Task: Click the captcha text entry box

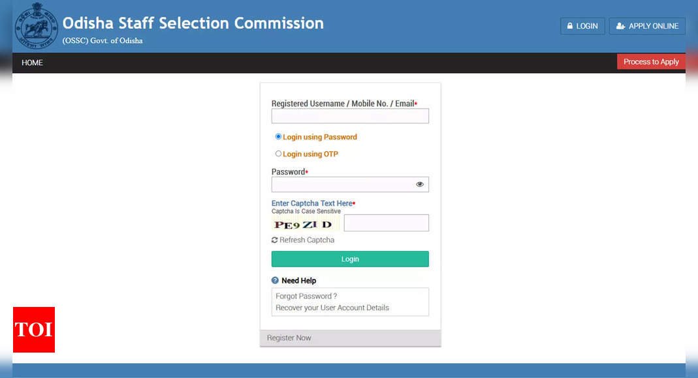Action: (x=387, y=223)
